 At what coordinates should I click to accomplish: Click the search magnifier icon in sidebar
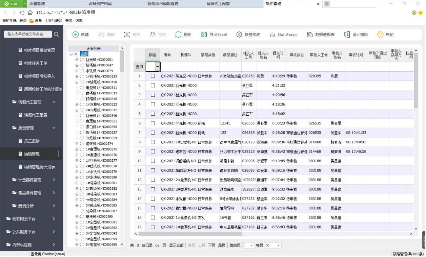[56, 34]
